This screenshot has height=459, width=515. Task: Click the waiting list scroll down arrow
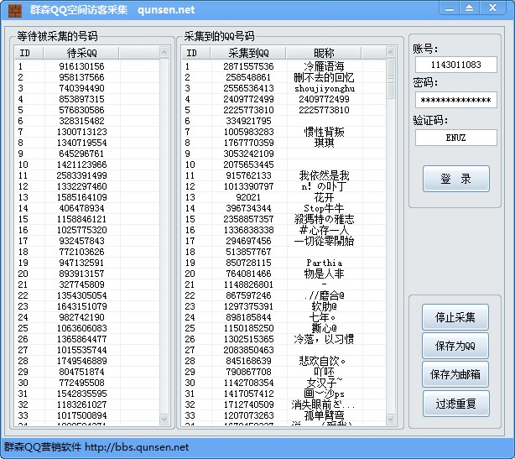pyautogui.click(x=164, y=419)
